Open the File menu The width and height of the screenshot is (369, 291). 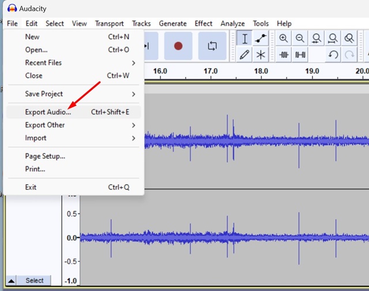(x=12, y=24)
